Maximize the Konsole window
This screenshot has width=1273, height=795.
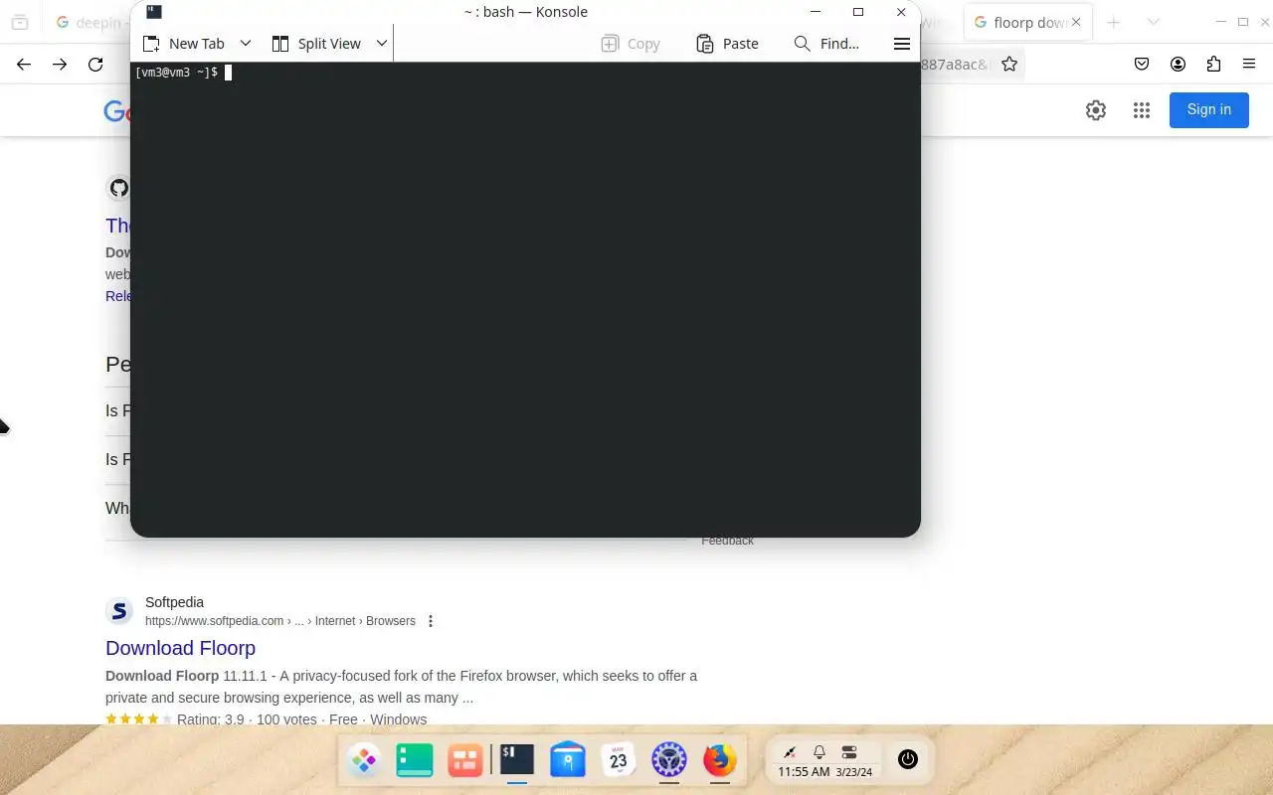click(858, 12)
